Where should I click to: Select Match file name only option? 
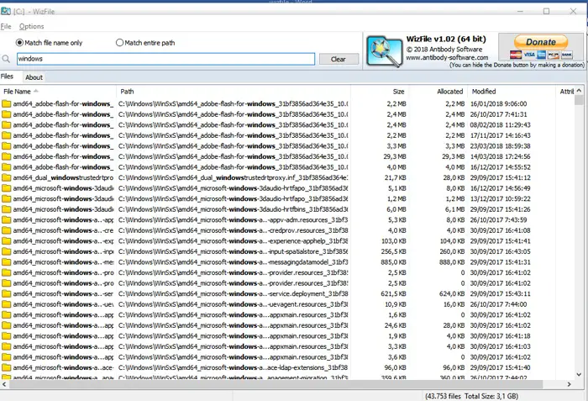click(x=49, y=43)
